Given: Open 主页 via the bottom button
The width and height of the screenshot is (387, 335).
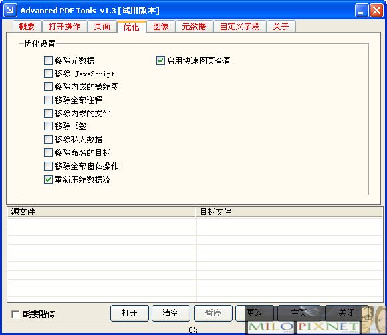Looking at the screenshot, I should [x=299, y=313].
